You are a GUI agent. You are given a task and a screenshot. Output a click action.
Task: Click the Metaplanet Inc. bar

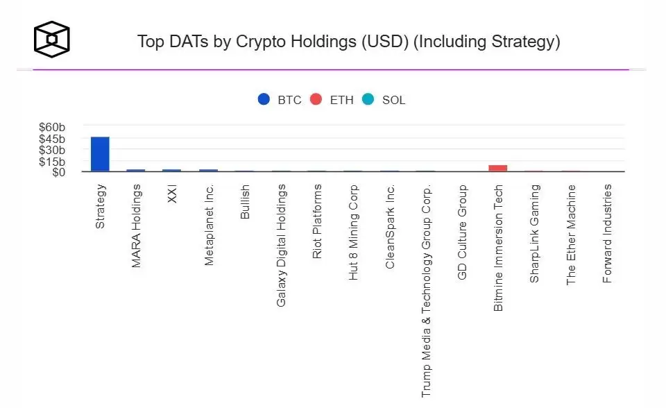(209, 171)
